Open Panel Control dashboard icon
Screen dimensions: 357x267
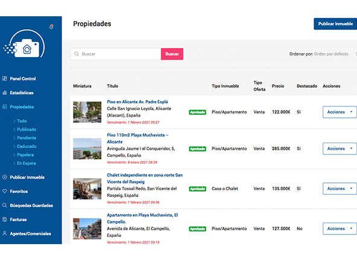[x=5, y=79]
